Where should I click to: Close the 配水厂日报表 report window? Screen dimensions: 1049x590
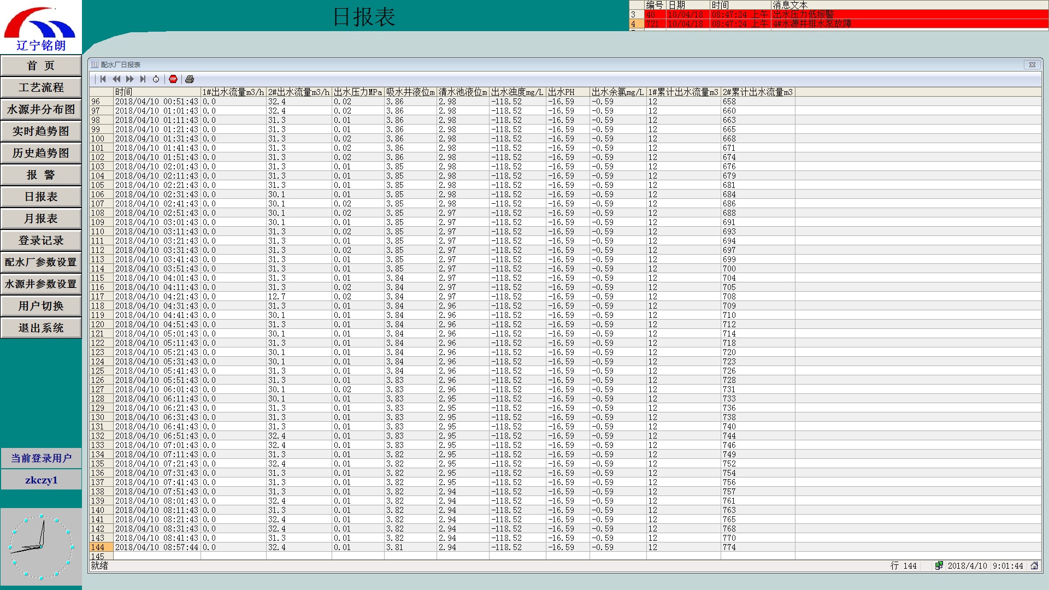pyautogui.click(x=1032, y=64)
